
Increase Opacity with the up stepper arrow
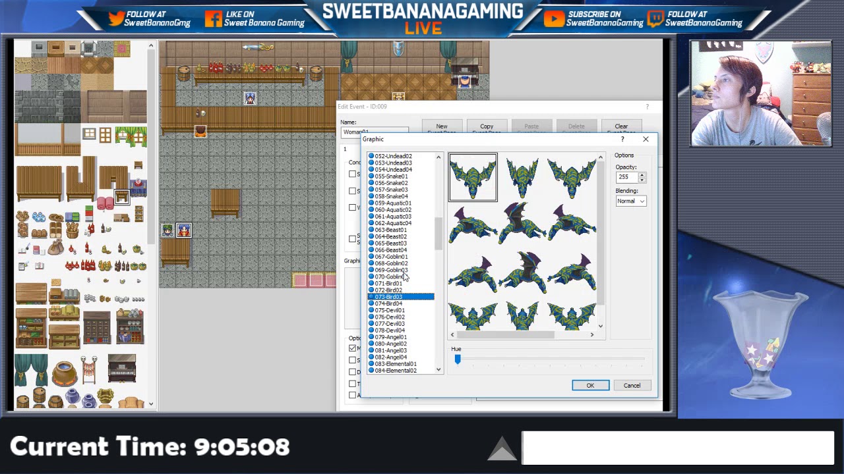coord(642,174)
